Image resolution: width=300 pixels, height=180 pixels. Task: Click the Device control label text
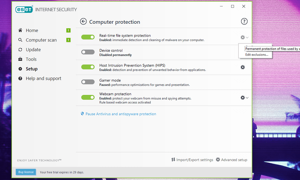(x=111, y=50)
